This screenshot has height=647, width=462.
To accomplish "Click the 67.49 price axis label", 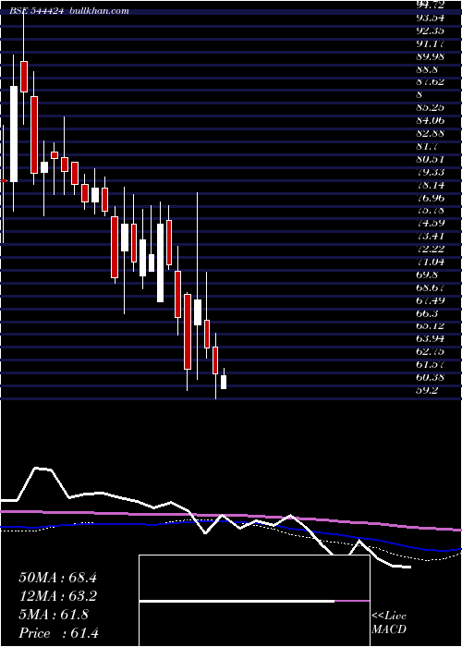I will click(x=431, y=300).
